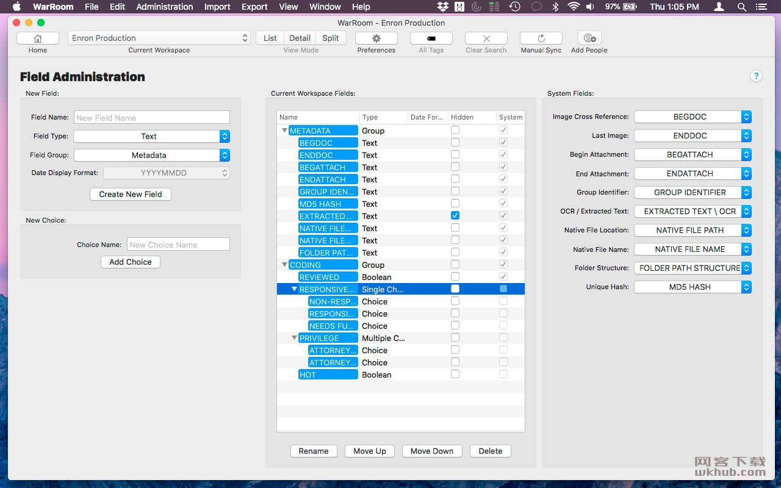
Task: Toggle Hidden checkbox for RESPONSIVE row
Action: tap(455, 289)
